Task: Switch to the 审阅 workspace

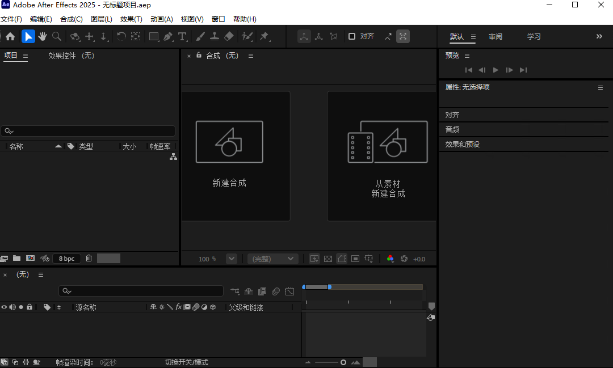Action: click(496, 36)
